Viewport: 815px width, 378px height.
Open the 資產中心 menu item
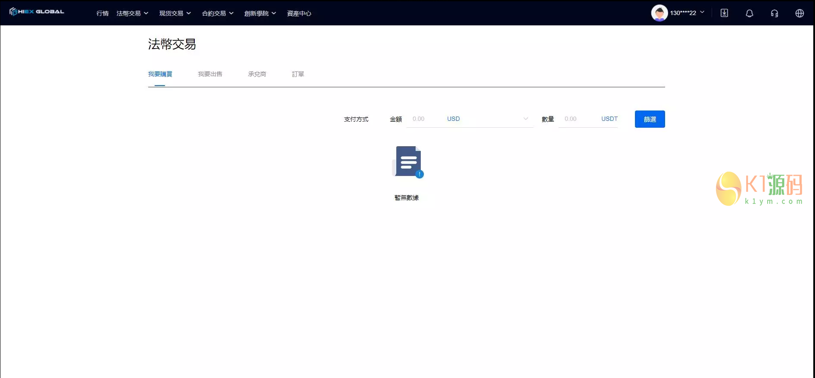tap(299, 13)
